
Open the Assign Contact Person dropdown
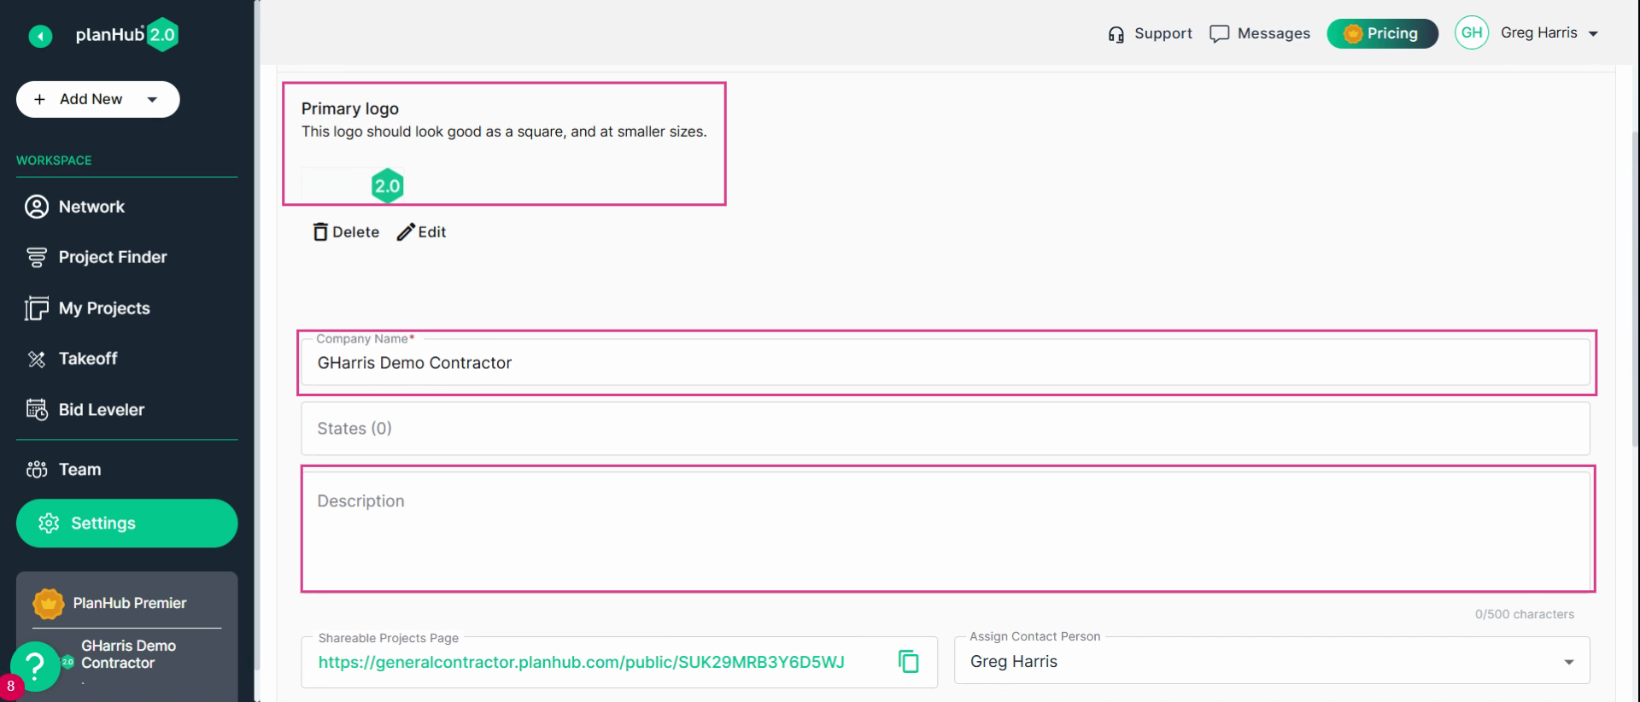[x=1272, y=661]
